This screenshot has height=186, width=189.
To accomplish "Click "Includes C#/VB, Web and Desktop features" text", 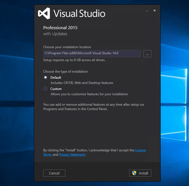I will tap(82, 83).
